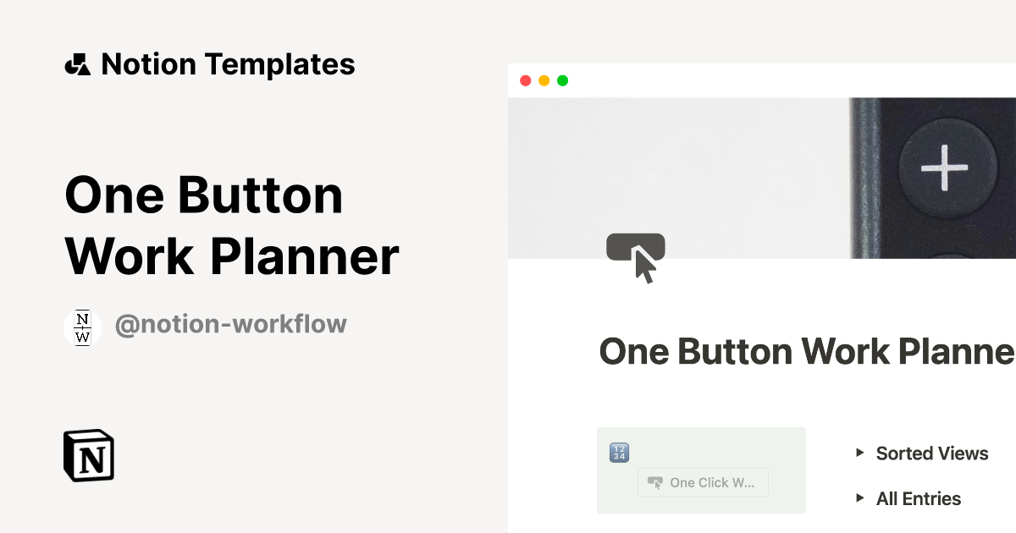Viewport: 1016px width, 533px height.
Task: Click the red traffic-light window dot
Action: tap(526, 80)
